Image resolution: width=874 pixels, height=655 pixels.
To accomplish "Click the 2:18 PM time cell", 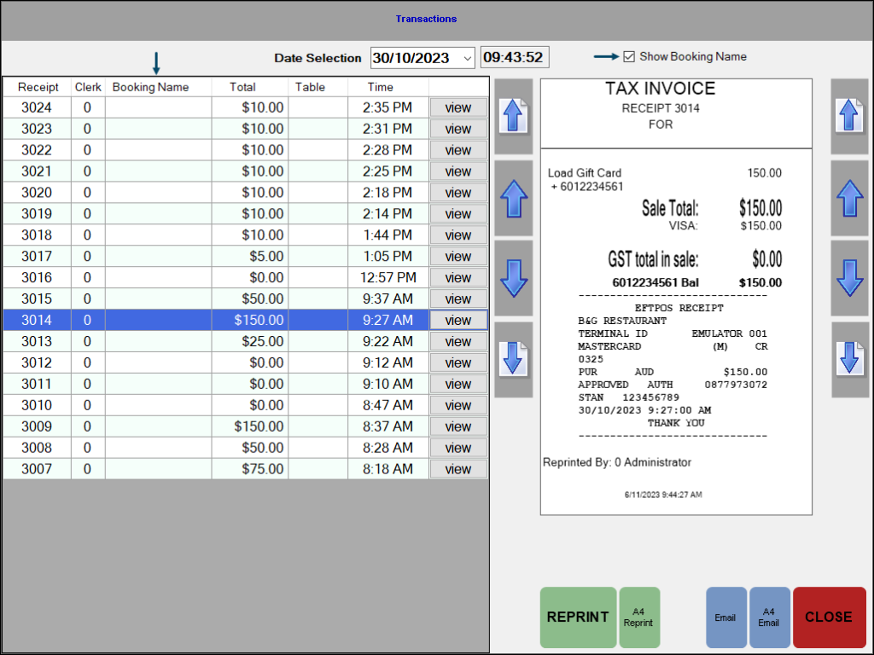I will 388,193.
